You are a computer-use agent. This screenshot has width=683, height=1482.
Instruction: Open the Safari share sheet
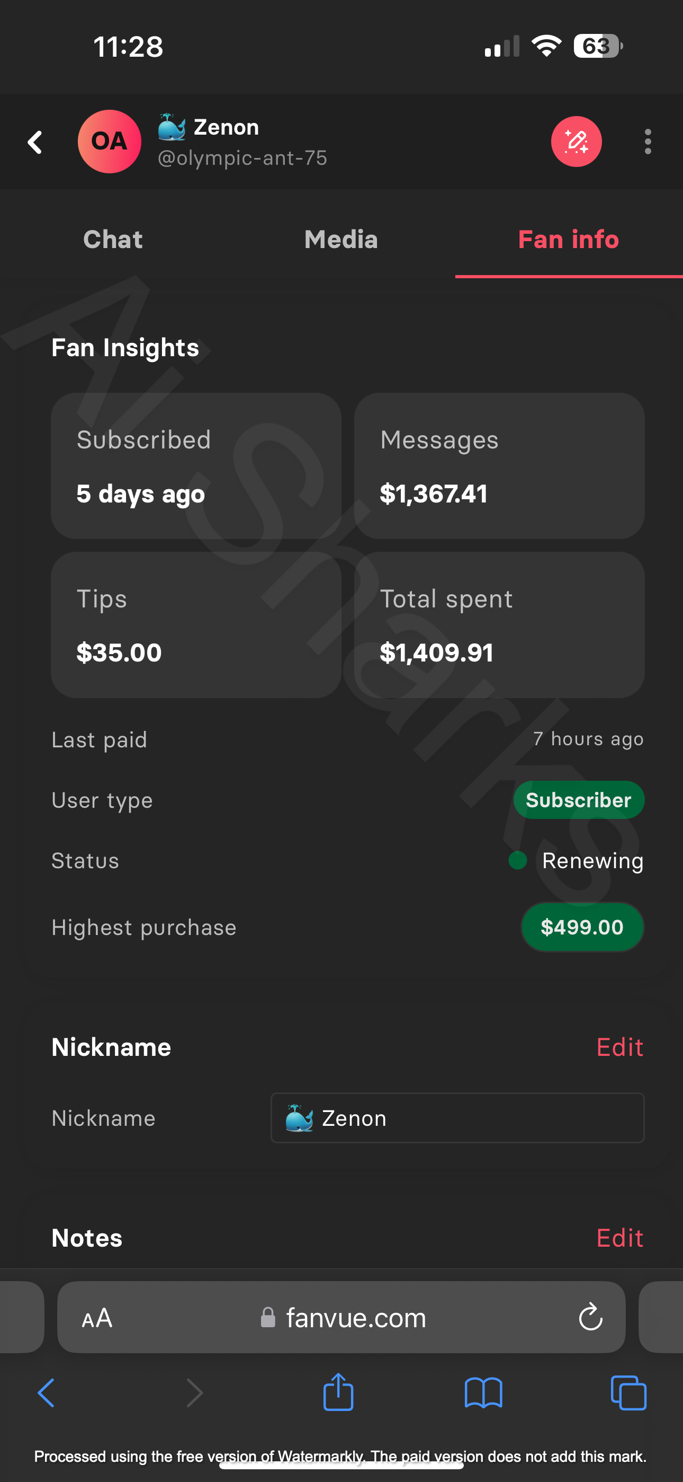pos(338,1392)
